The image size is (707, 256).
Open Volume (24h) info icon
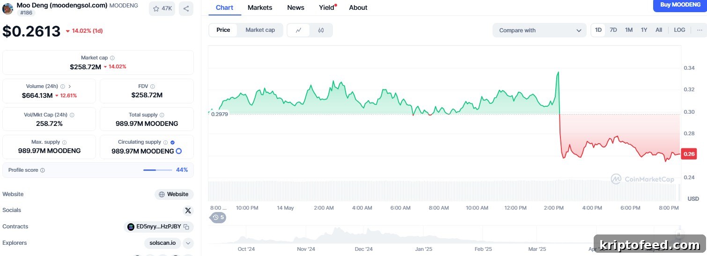(63, 87)
